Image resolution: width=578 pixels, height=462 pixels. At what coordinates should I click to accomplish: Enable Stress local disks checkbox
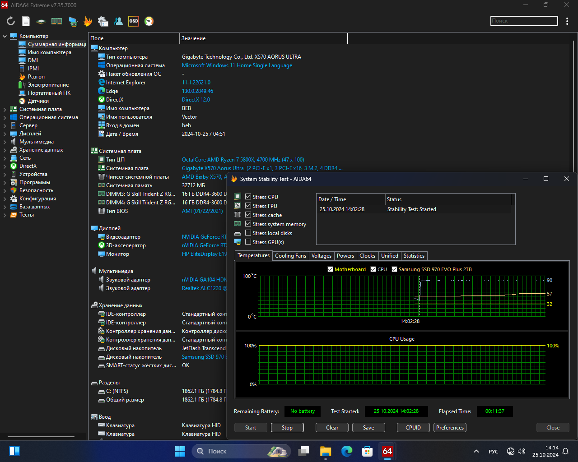click(x=248, y=233)
